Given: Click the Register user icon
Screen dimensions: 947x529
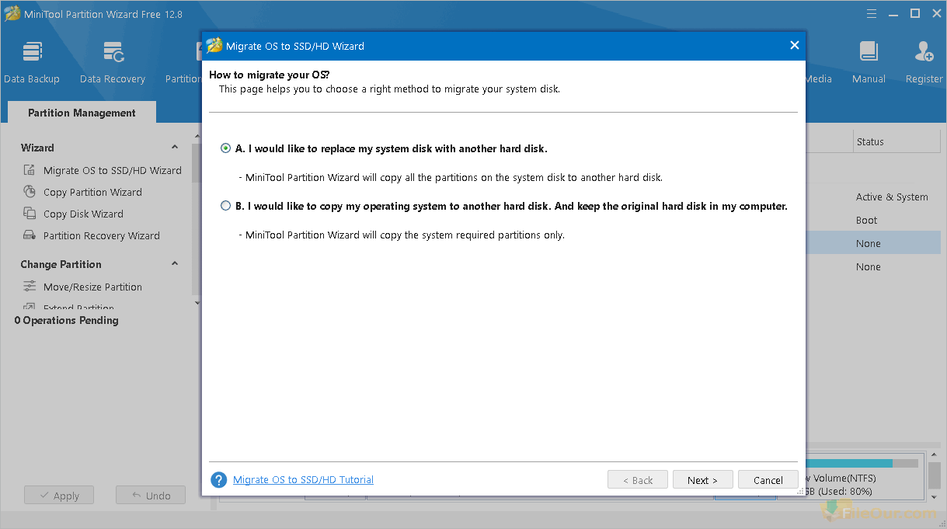Looking at the screenshot, I should click(924, 53).
